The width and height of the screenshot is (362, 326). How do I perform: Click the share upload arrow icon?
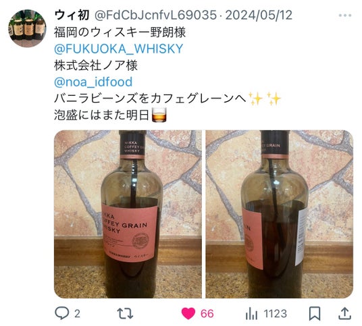tap(344, 313)
